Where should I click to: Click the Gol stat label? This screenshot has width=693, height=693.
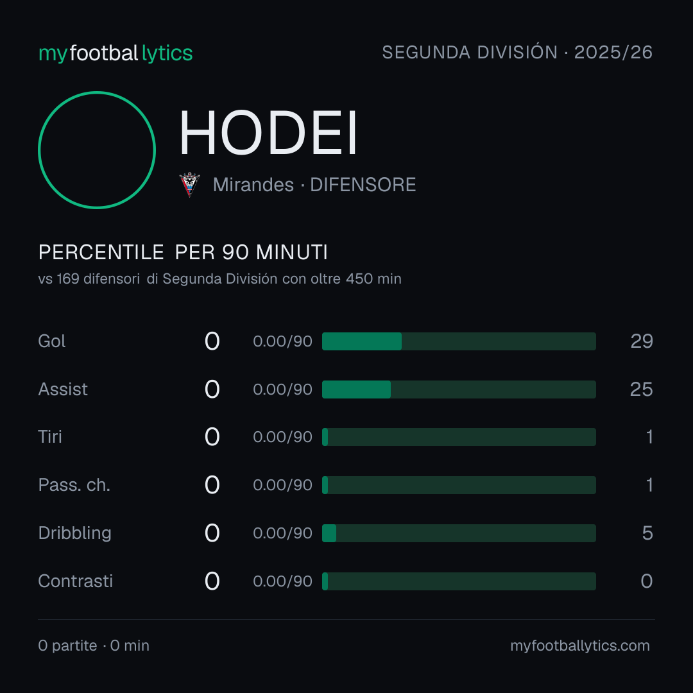click(52, 341)
